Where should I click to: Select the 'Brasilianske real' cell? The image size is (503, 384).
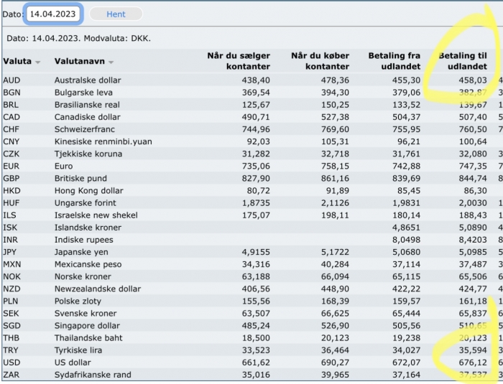(87, 105)
